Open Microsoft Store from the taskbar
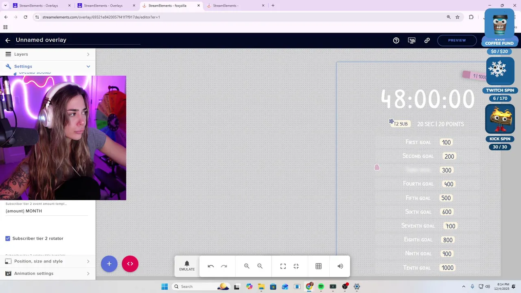 273,286
